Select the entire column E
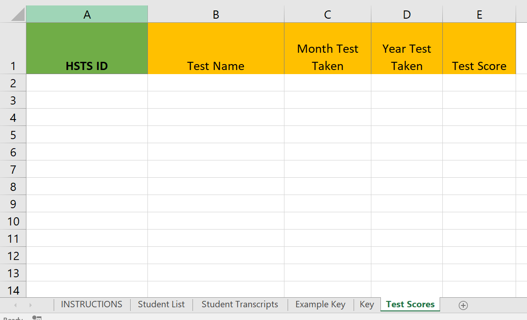 tap(479, 15)
